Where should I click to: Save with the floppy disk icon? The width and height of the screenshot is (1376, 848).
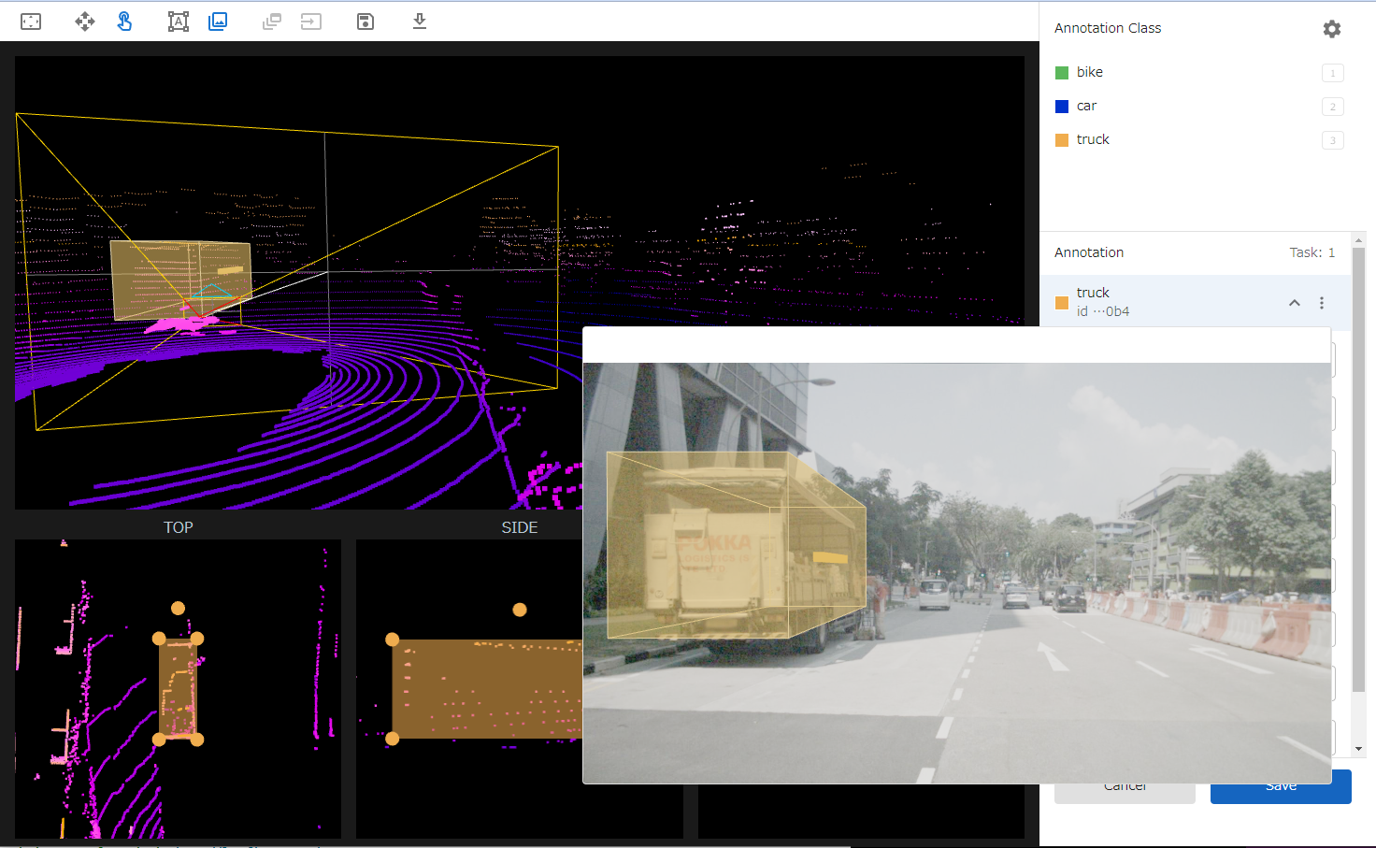[365, 22]
